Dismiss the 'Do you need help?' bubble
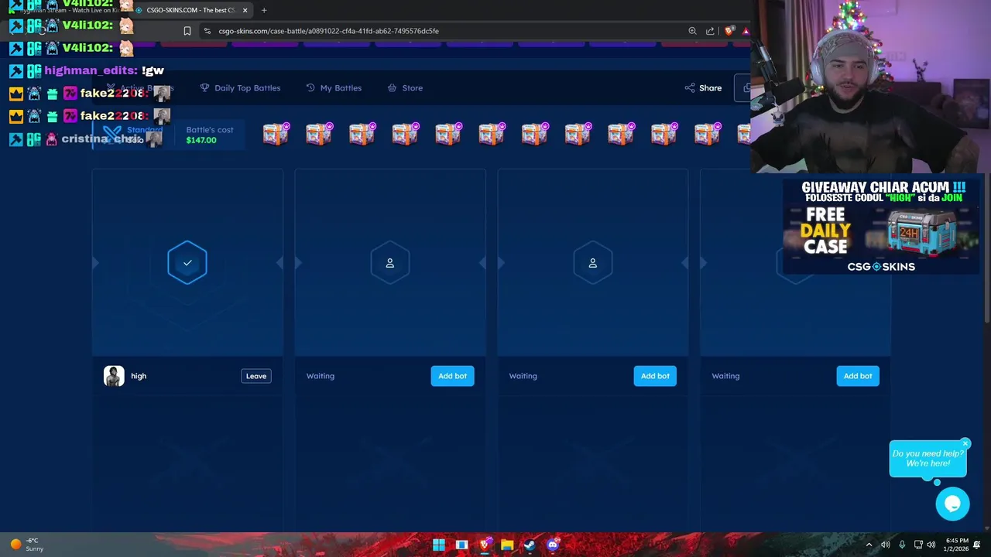 point(965,444)
